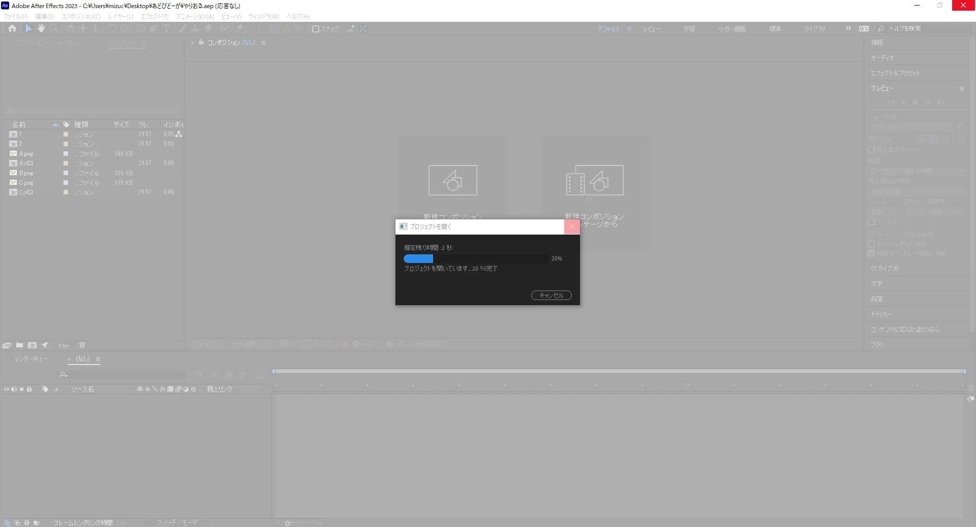Click the New Composition large icon
This screenshot has height=527, width=976.
(453, 180)
